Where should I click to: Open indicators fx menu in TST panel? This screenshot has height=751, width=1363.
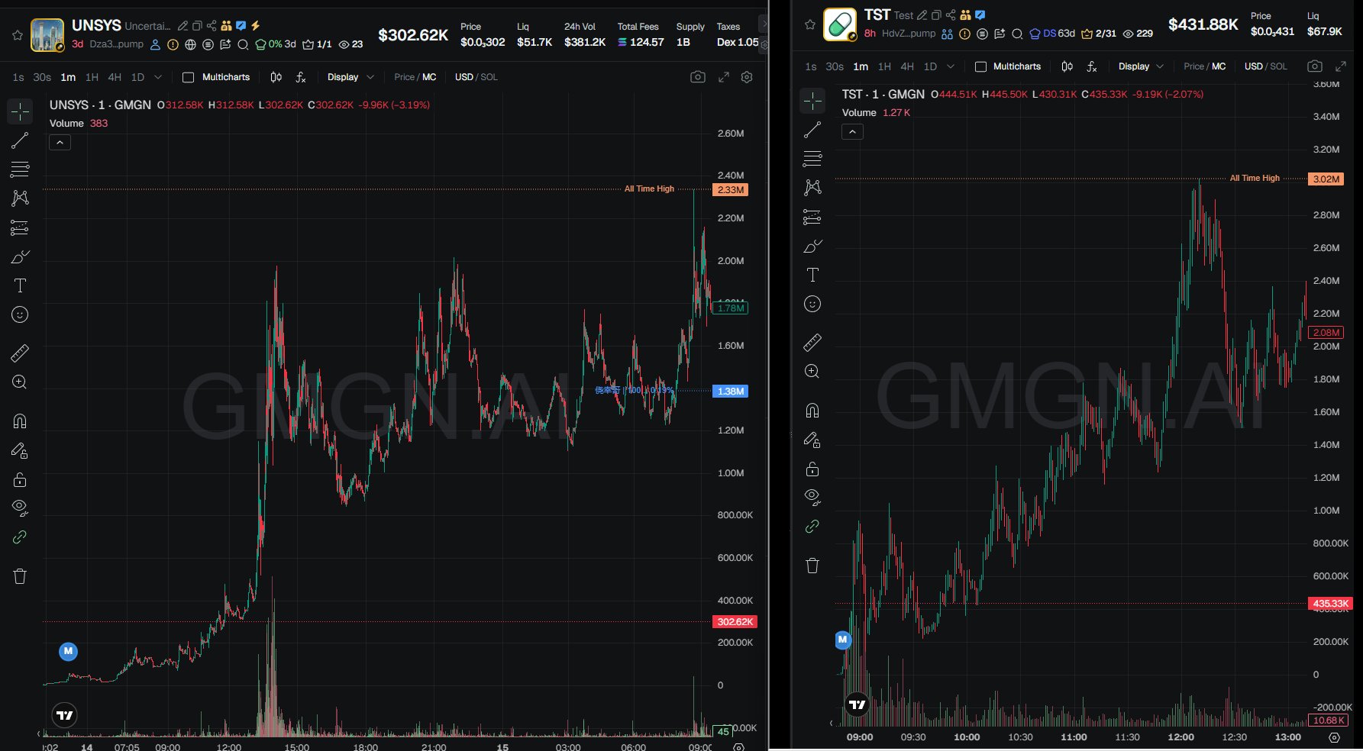pos(1092,66)
